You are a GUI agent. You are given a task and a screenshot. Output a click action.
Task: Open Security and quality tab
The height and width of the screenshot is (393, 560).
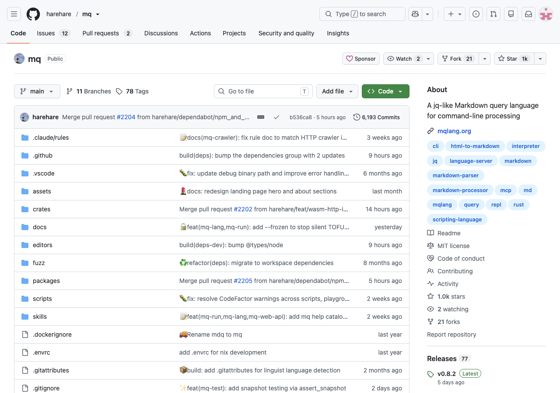(286, 33)
